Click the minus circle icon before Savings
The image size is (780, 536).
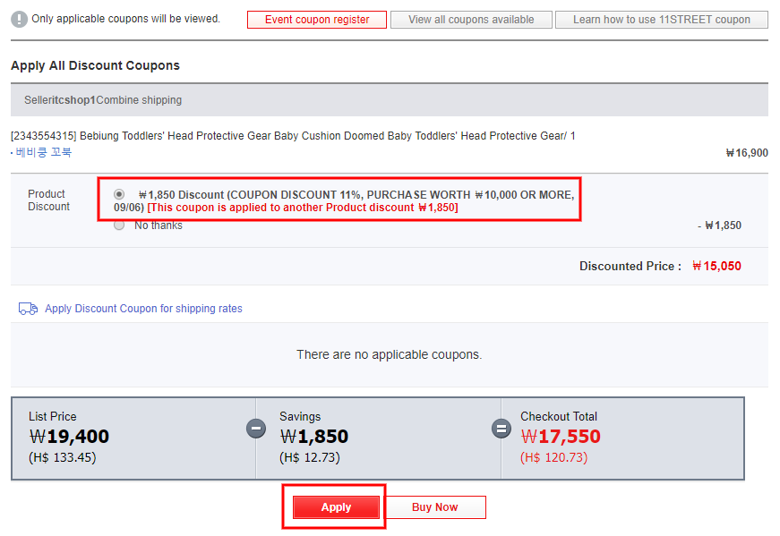(x=256, y=428)
